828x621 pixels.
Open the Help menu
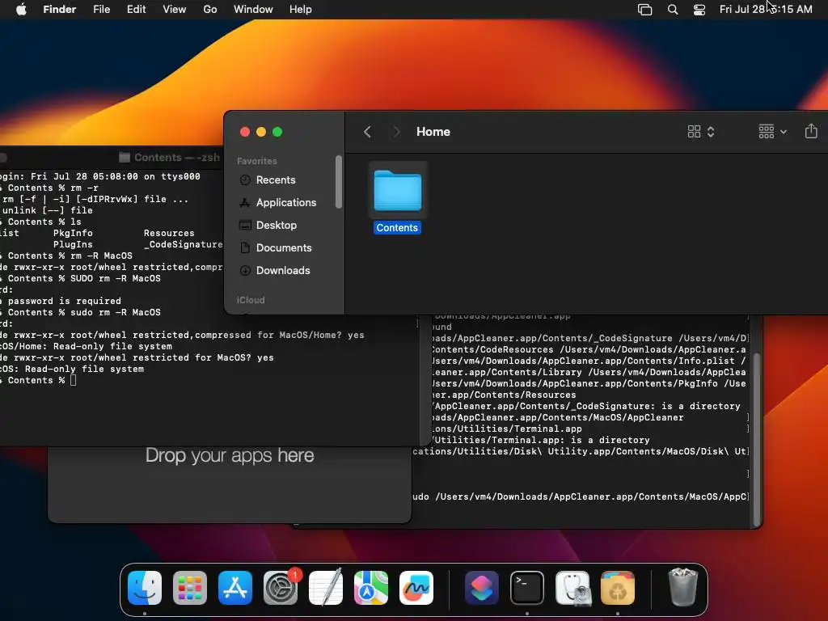click(301, 10)
